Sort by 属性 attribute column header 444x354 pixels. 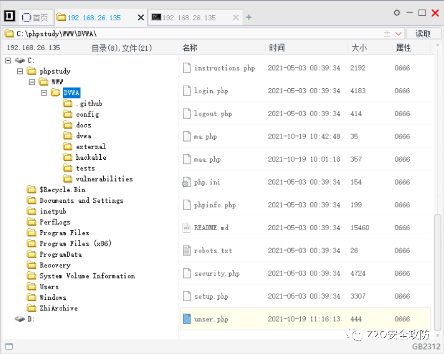pyautogui.click(x=403, y=48)
